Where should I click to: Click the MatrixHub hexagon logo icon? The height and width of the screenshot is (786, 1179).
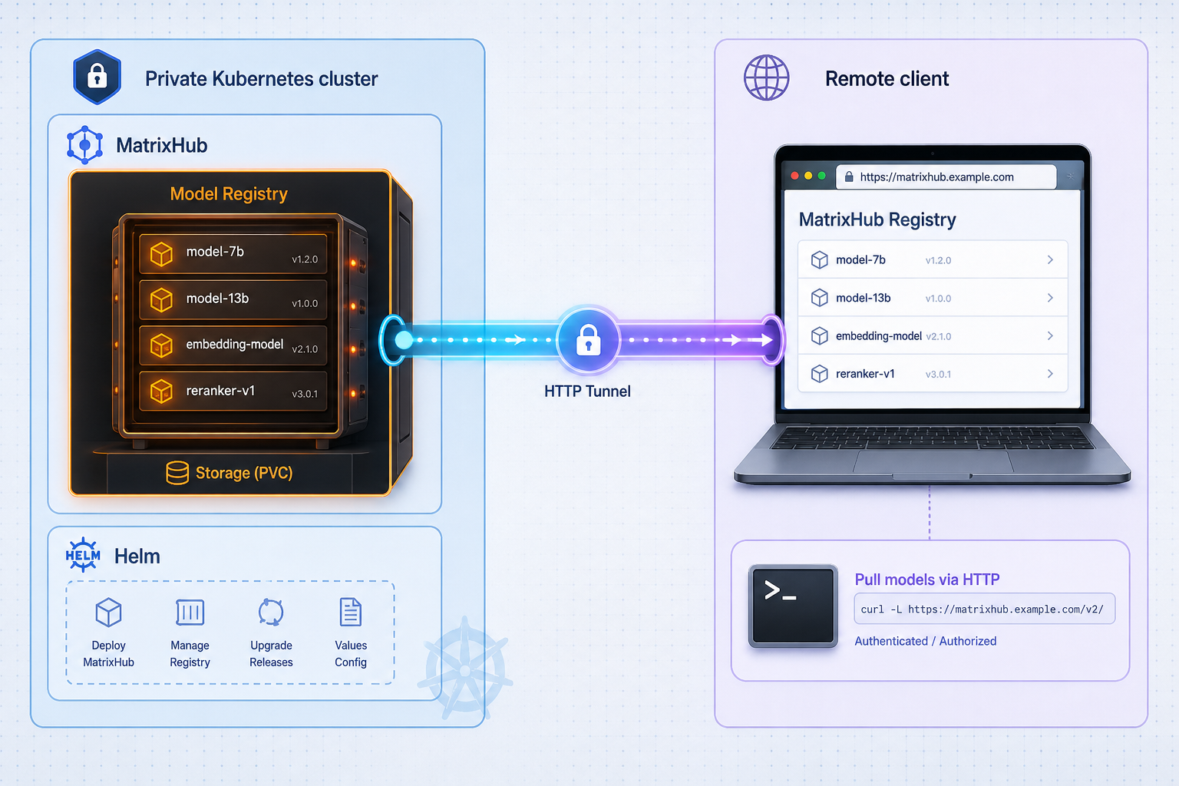click(x=84, y=145)
